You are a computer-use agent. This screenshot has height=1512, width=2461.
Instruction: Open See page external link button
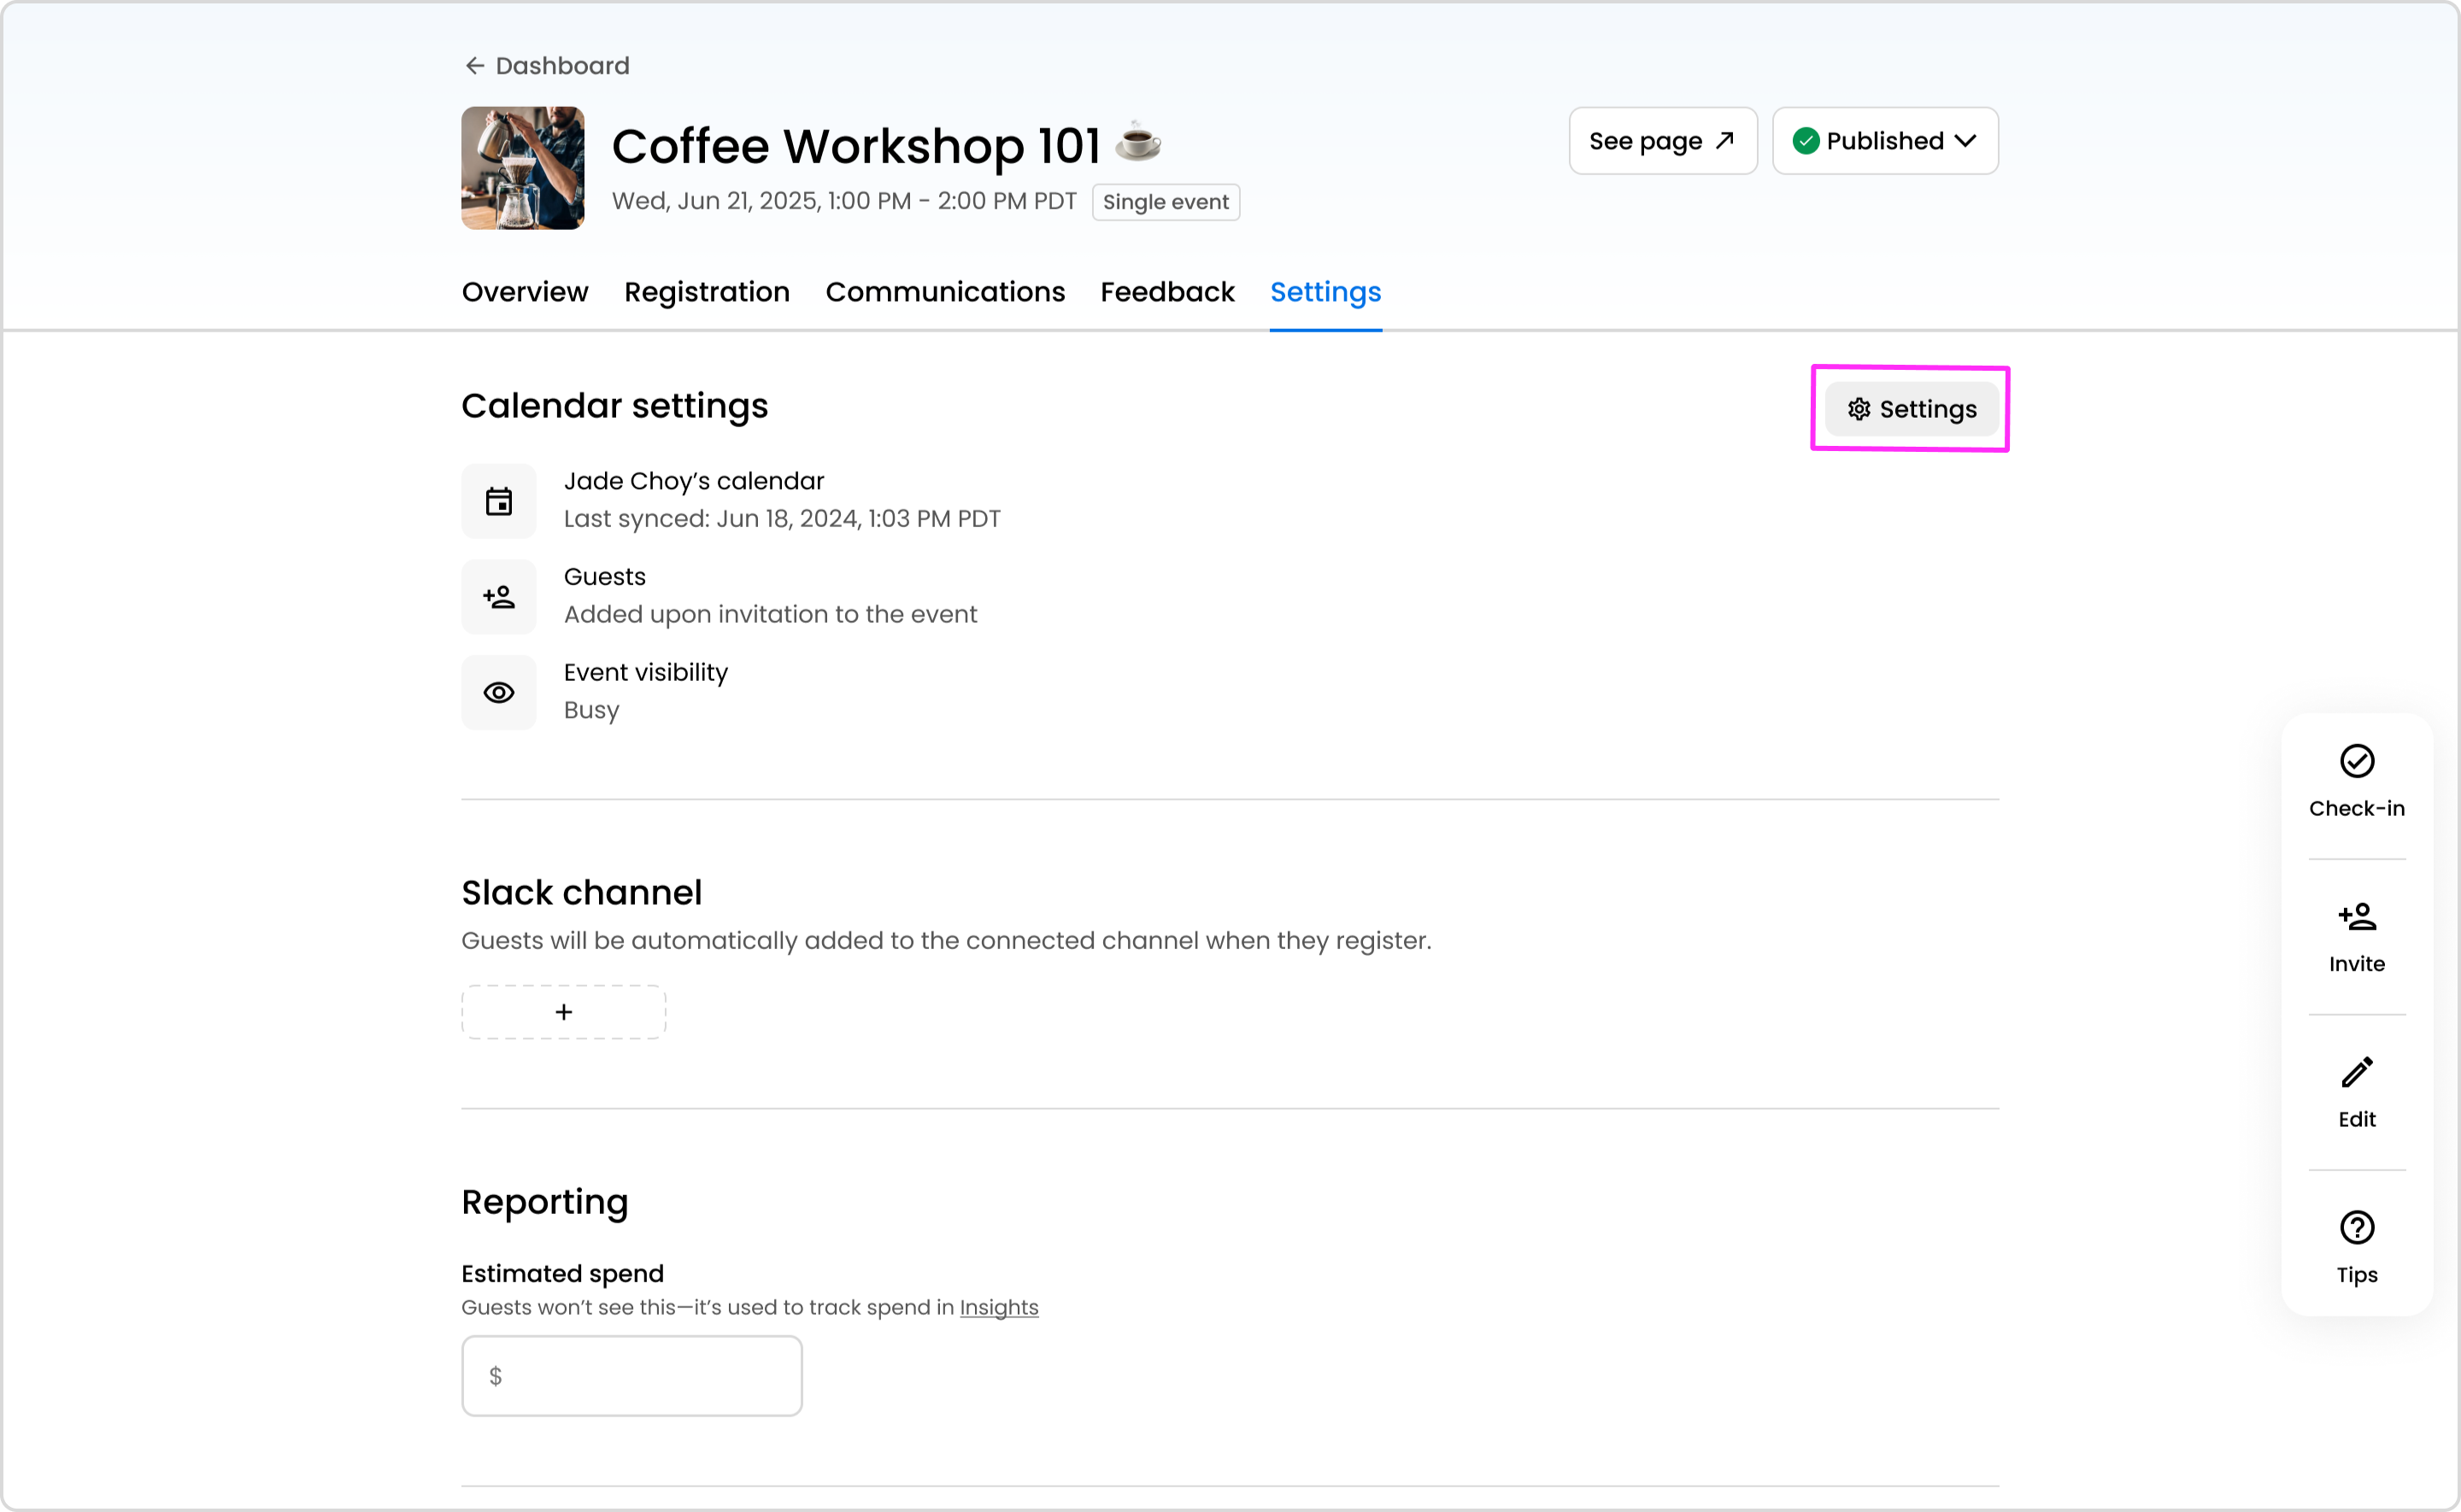click(x=1662, y=141)
